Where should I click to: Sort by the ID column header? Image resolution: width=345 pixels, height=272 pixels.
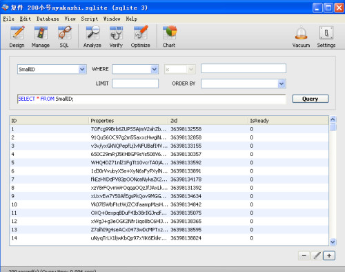click(49, 121)
